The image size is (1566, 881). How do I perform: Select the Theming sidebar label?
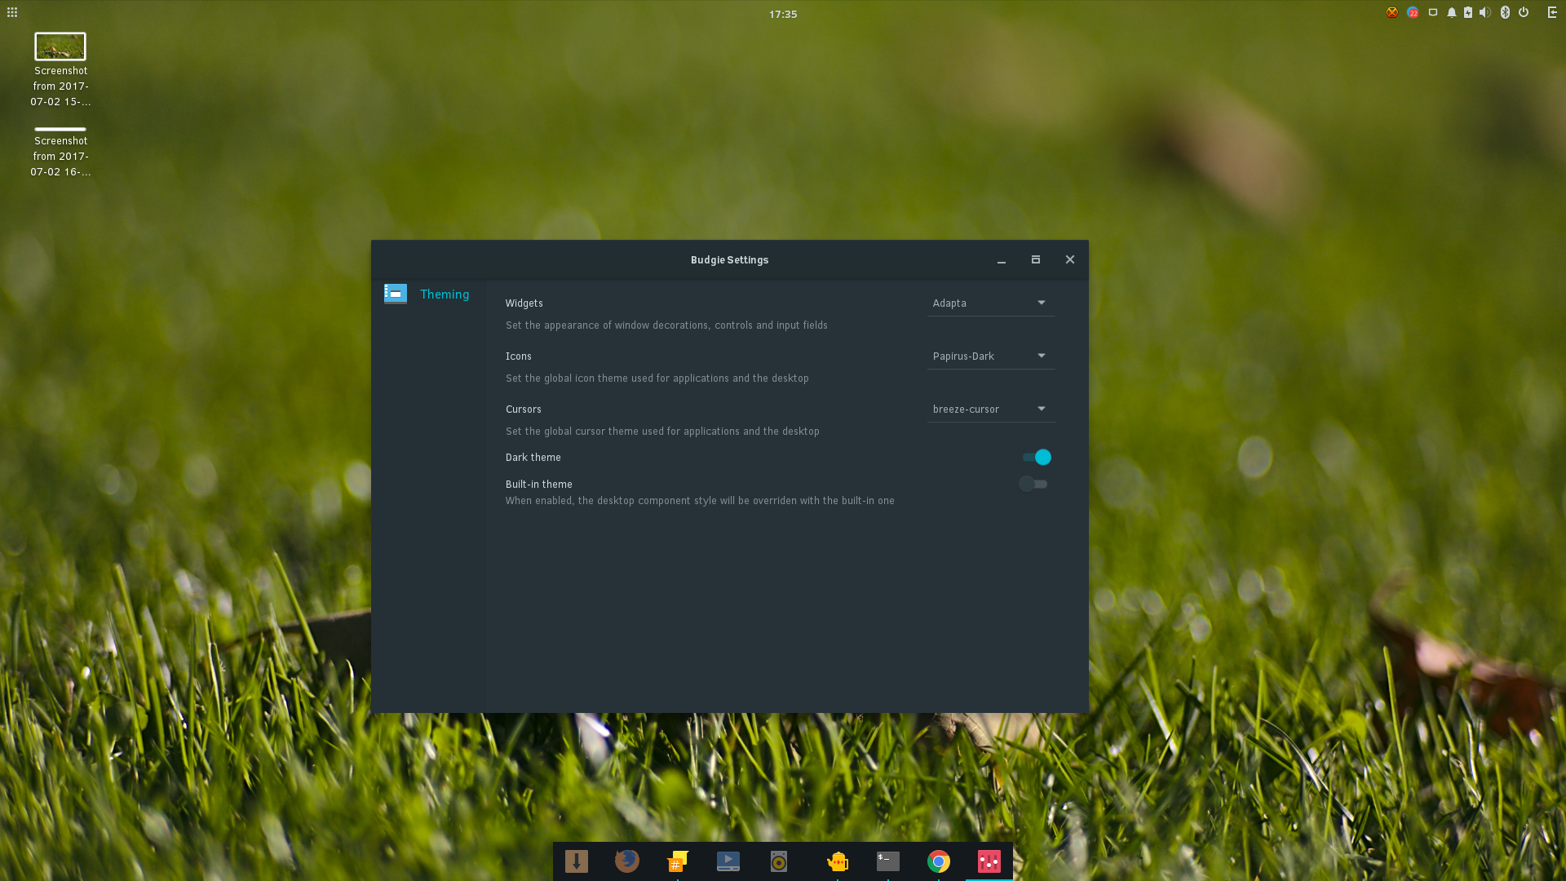pyautogui.click(x=445, y=294)
